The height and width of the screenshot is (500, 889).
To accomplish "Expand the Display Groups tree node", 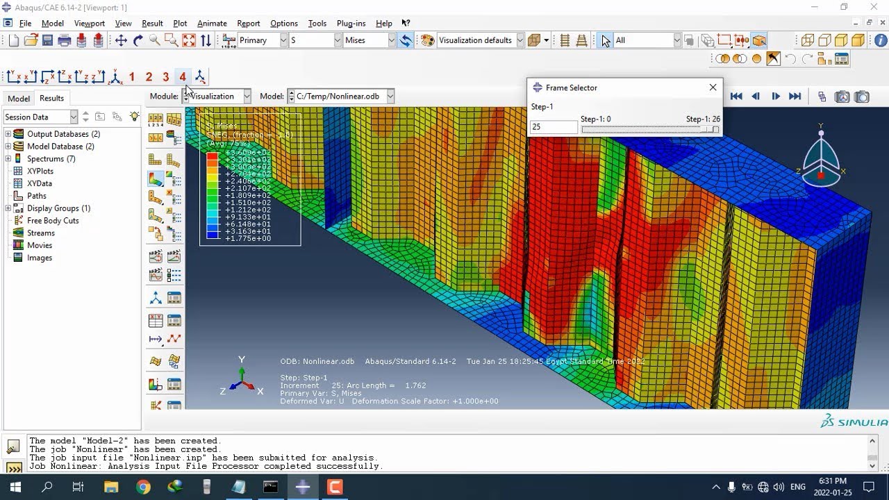I will click(x=8, y=208).
